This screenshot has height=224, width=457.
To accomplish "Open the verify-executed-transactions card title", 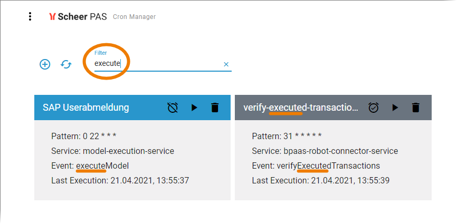I will coord(301,108).
